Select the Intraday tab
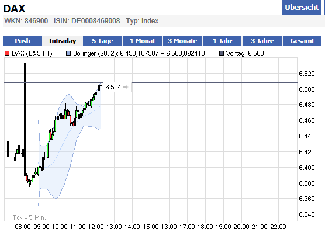This screenshot has height=232, width=325. [x=63, y=41]
